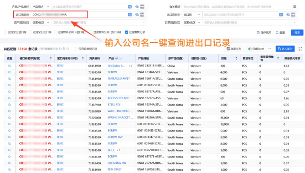The height and width of the screenshot is (173, 305).
Task: Click batch-input icon in product description field
Action: point(130,7)
